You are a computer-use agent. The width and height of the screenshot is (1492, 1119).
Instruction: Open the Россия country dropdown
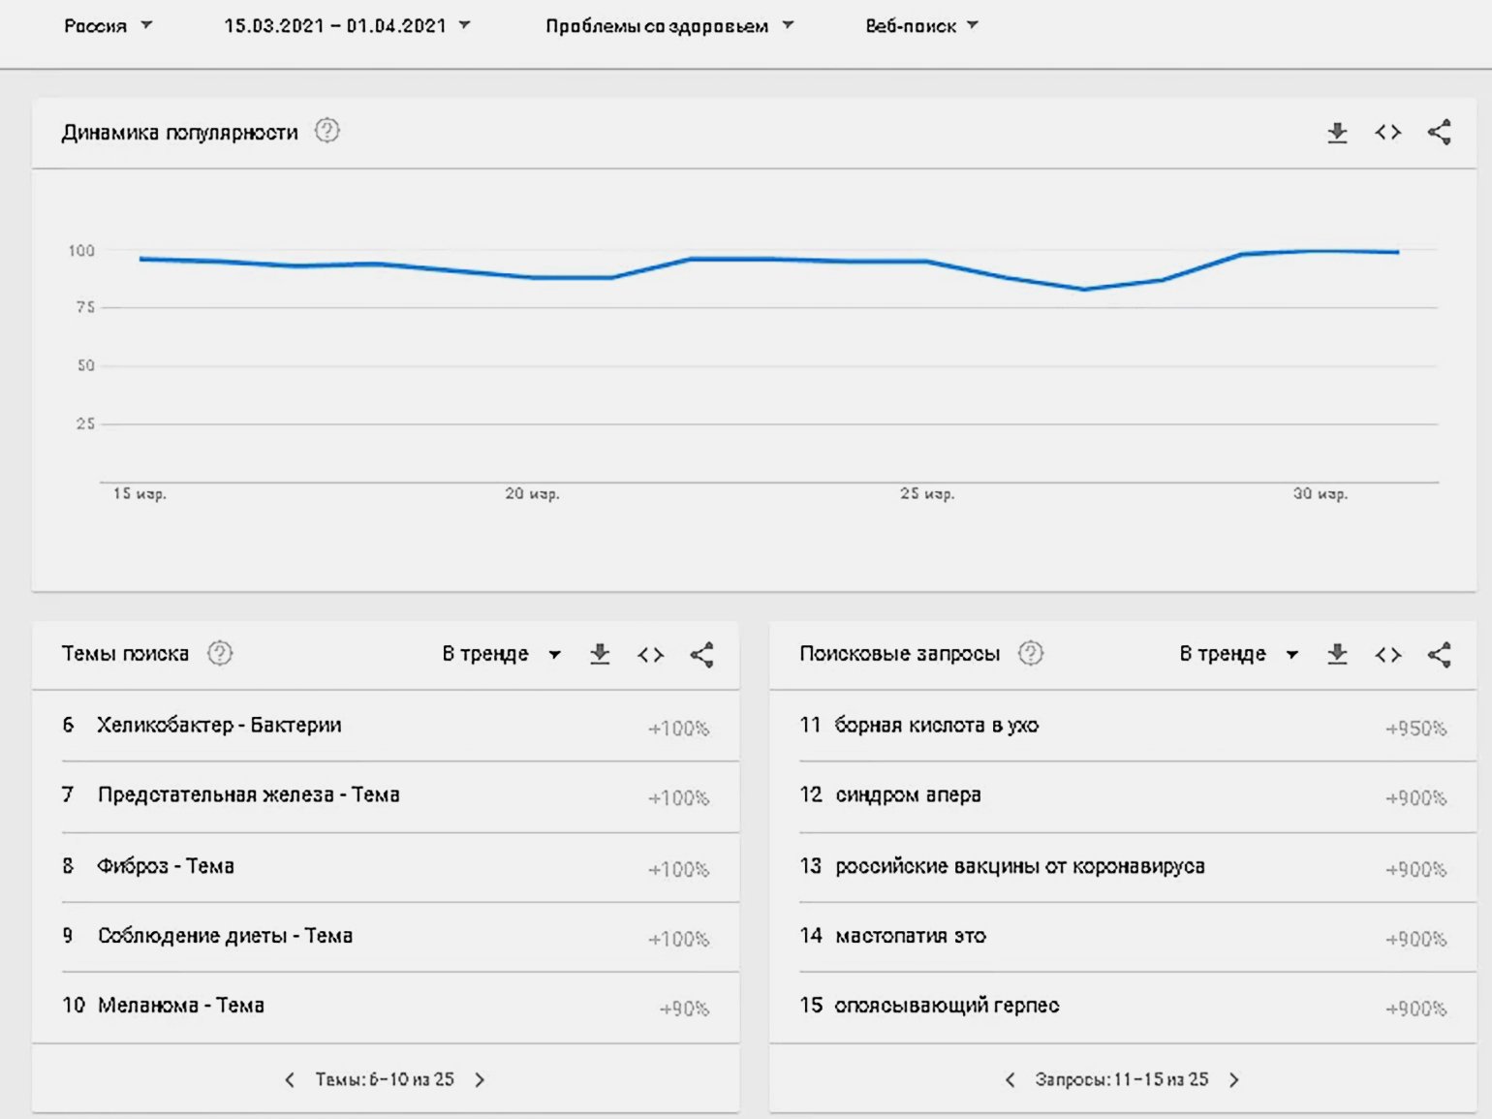[108, 26]
